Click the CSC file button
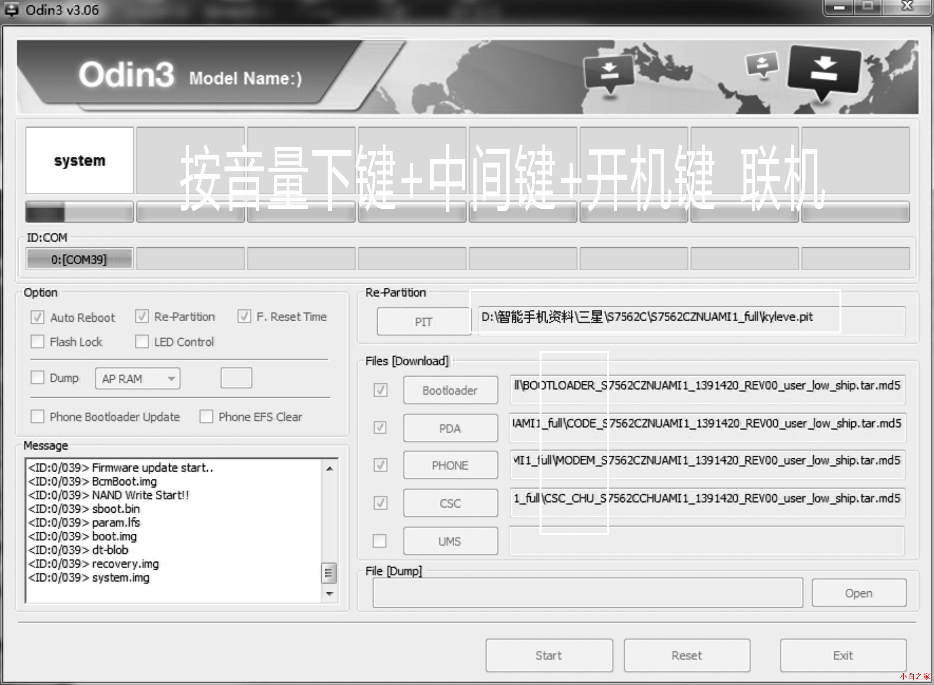934x685 pixels. pos(451,503)
